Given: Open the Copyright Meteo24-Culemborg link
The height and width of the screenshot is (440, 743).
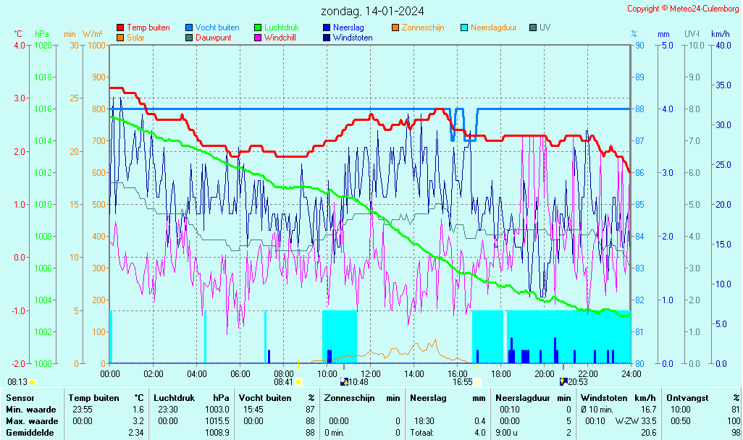Looking at the screenshot, I should 683,9.
